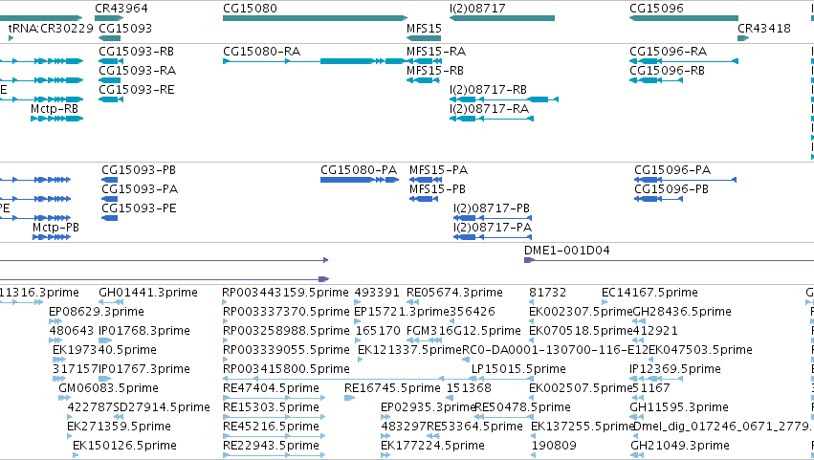Viewport: 814px width, 460px height.
Task: Click protein CG15093-PA label
Action: pos(140,188)
